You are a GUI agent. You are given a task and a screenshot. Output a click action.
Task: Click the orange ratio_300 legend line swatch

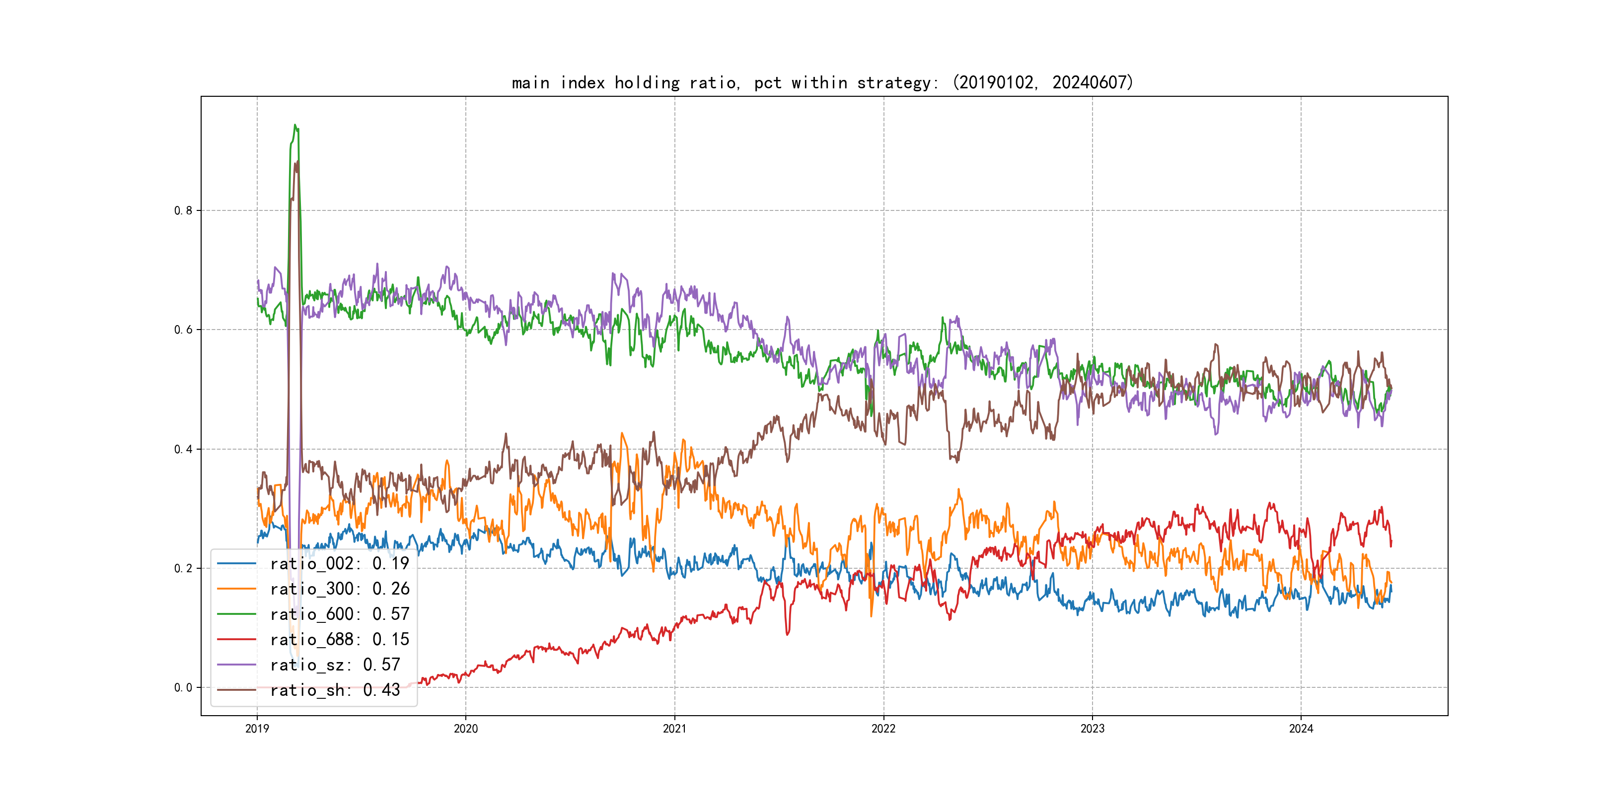237,589
